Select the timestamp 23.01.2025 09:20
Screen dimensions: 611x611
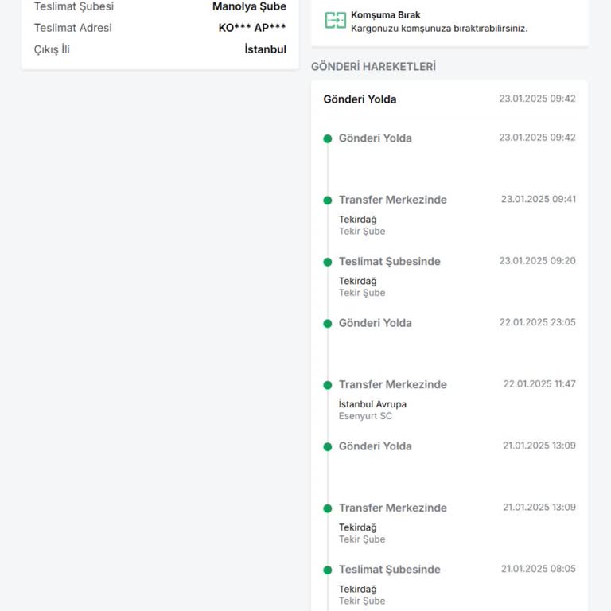537,261
